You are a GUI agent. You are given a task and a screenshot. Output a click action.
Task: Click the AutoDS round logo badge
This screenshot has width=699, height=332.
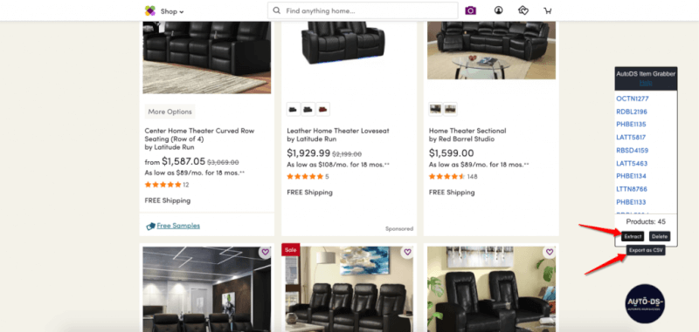[645, 303]
